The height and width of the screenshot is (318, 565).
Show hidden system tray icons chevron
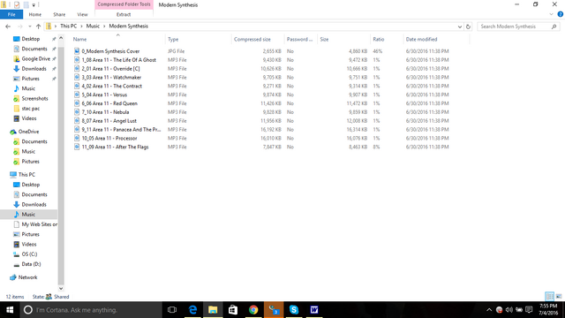coord(489,310)
